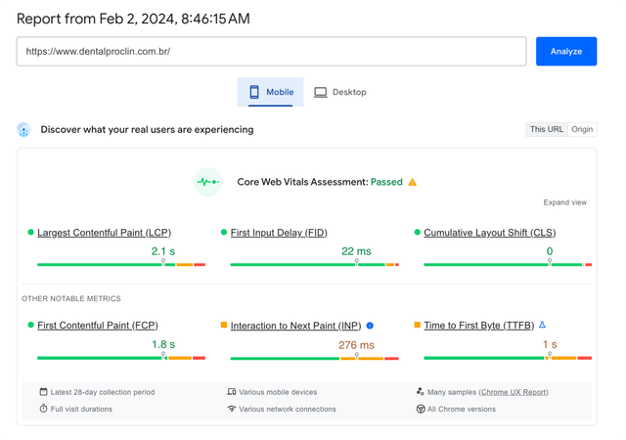Click the Various mobile devices text
The height and width of the screenshot is (440, 626).
[278, 392]
